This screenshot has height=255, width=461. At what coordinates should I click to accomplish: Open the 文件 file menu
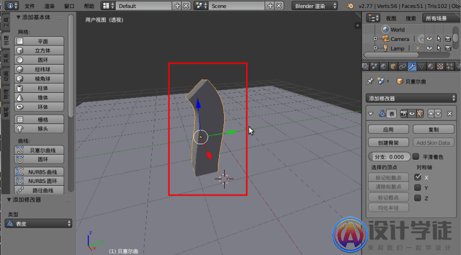[29, 6]
